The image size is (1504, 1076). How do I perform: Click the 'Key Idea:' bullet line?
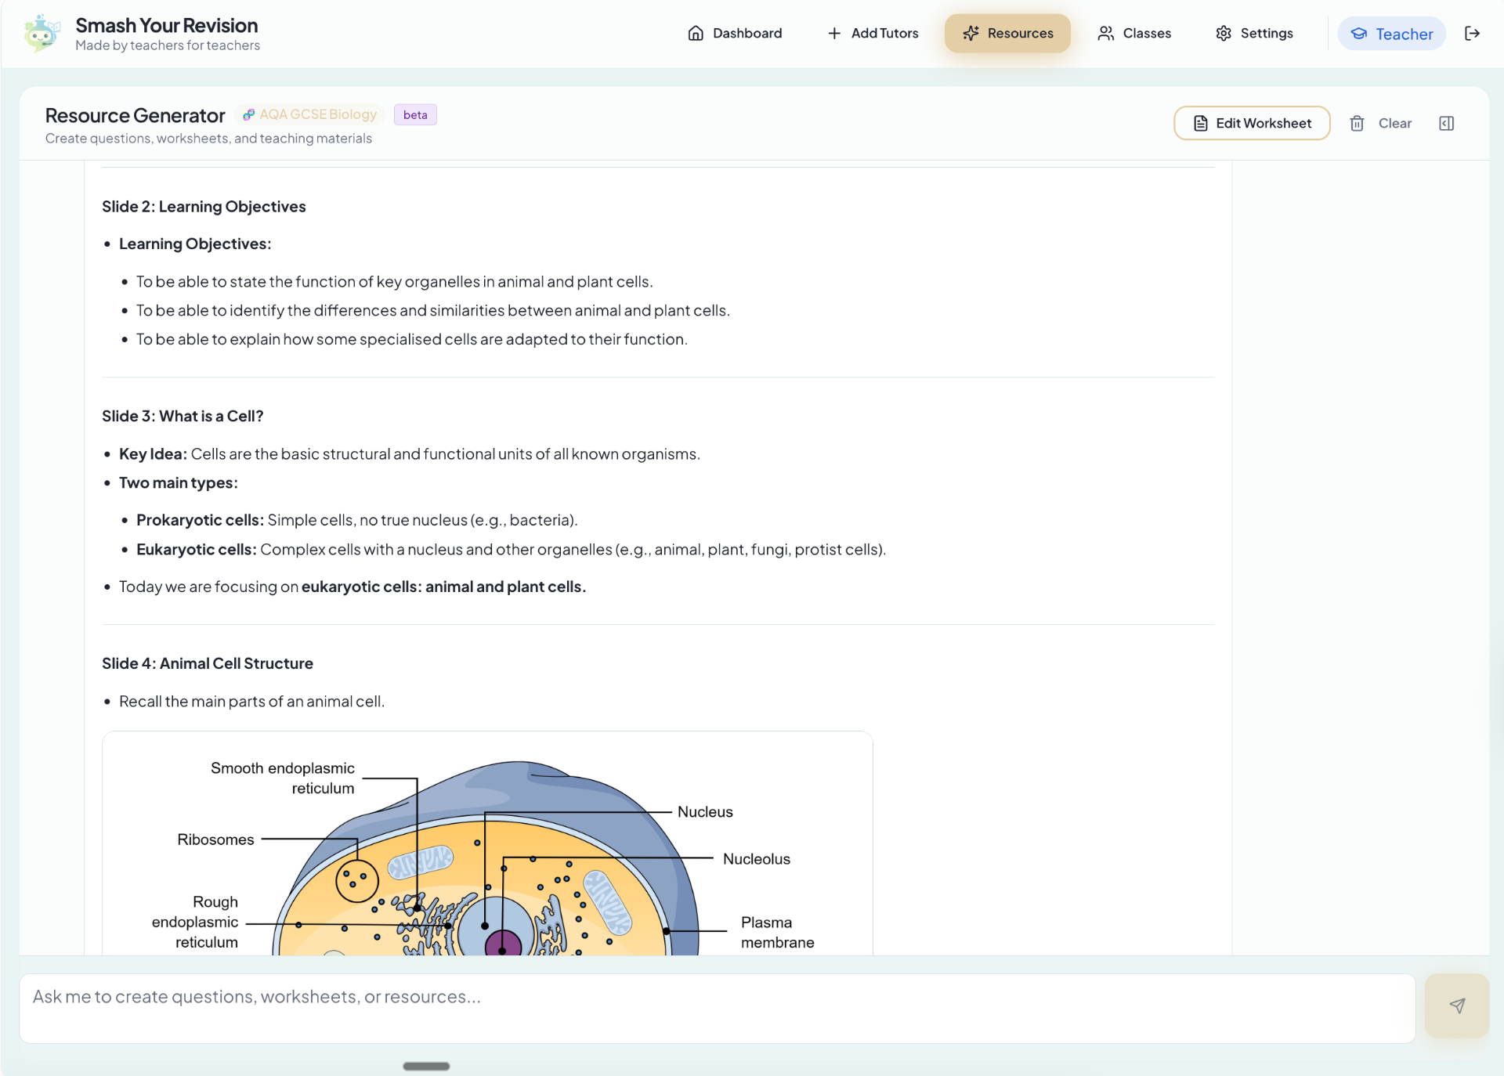coord(410,454)
